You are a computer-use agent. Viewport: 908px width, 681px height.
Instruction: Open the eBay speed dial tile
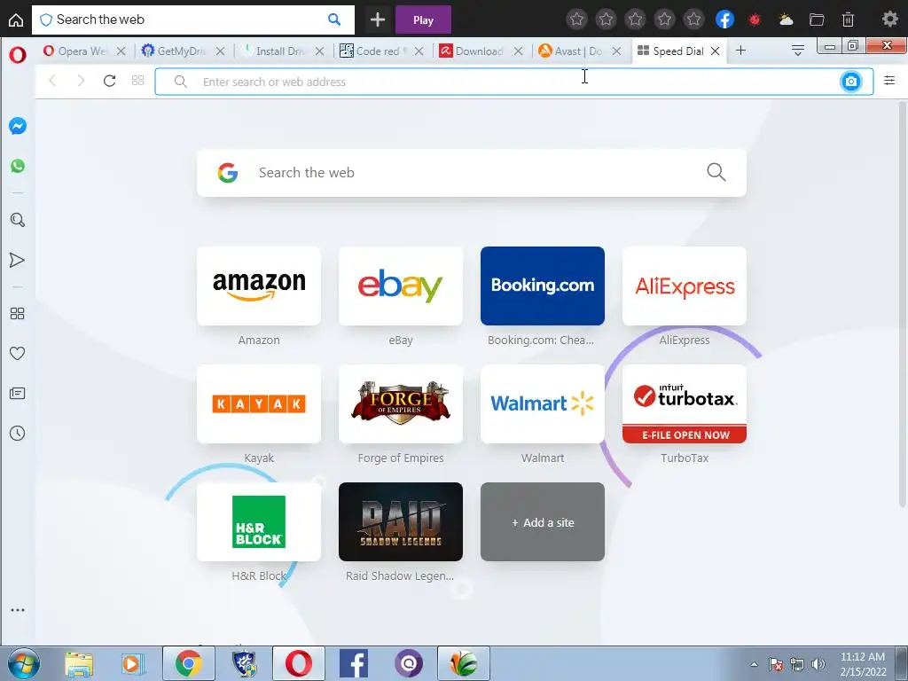401,286
